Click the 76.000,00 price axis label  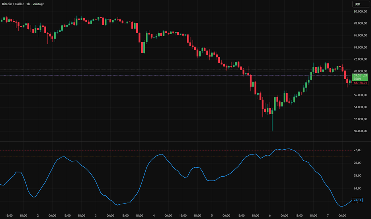point(360,35)
